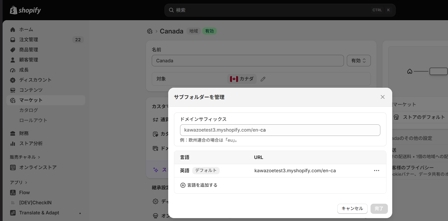This screenshot has height=221, width=448.
Task: Open the search bar 検索
Action: tap(280, 10)
